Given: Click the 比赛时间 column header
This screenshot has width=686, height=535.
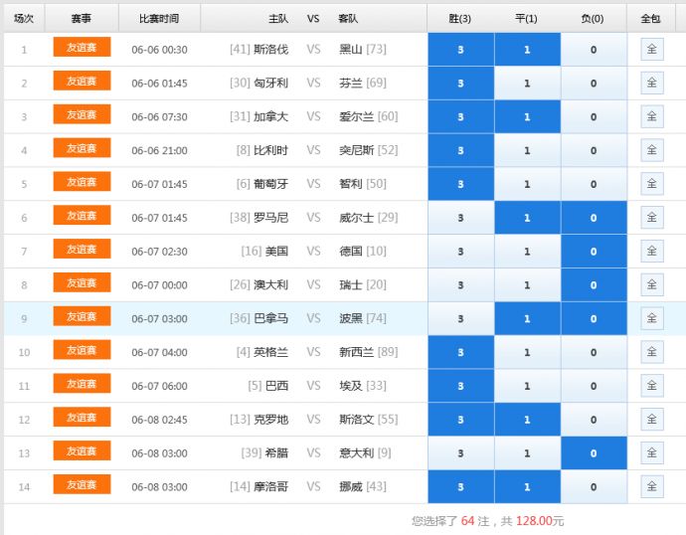Looking at the screenshot, I should click(159, 18).
